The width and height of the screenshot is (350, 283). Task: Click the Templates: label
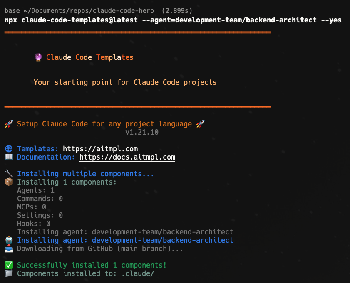tap(38, 149)
